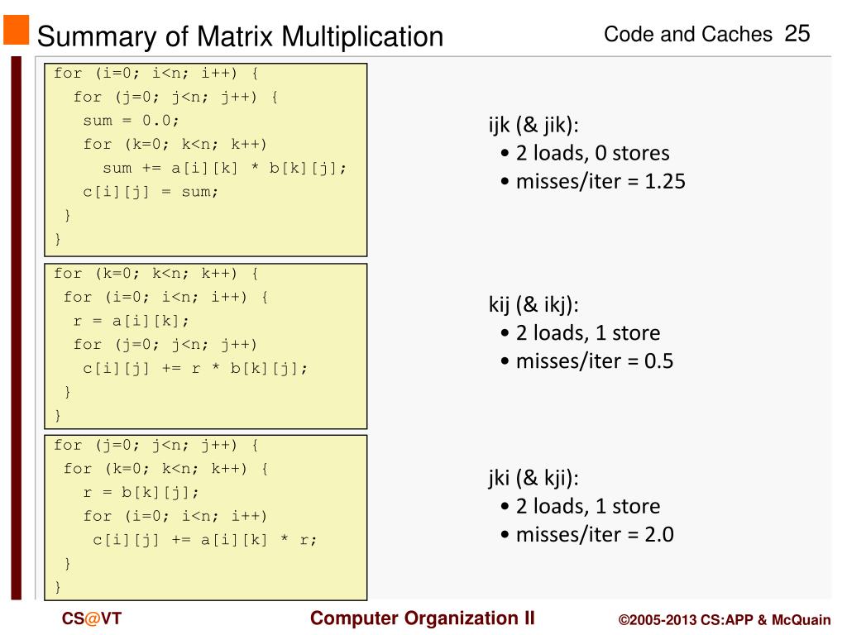Click the line 'for (i=0; i<n; i++)' in the third code box
847x635 pixels.
pyautogui.click(x=175, y=516)
